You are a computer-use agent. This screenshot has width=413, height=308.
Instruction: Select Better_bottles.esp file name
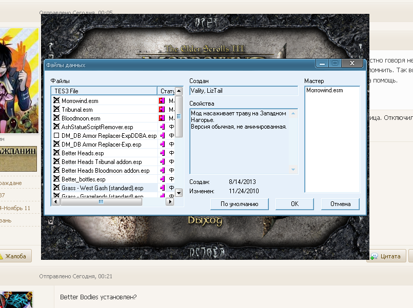point(84,179)
